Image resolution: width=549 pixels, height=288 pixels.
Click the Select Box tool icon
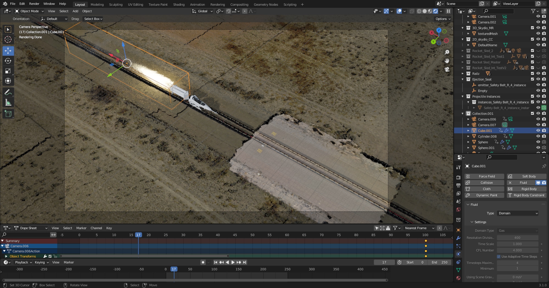pos(8,29)
